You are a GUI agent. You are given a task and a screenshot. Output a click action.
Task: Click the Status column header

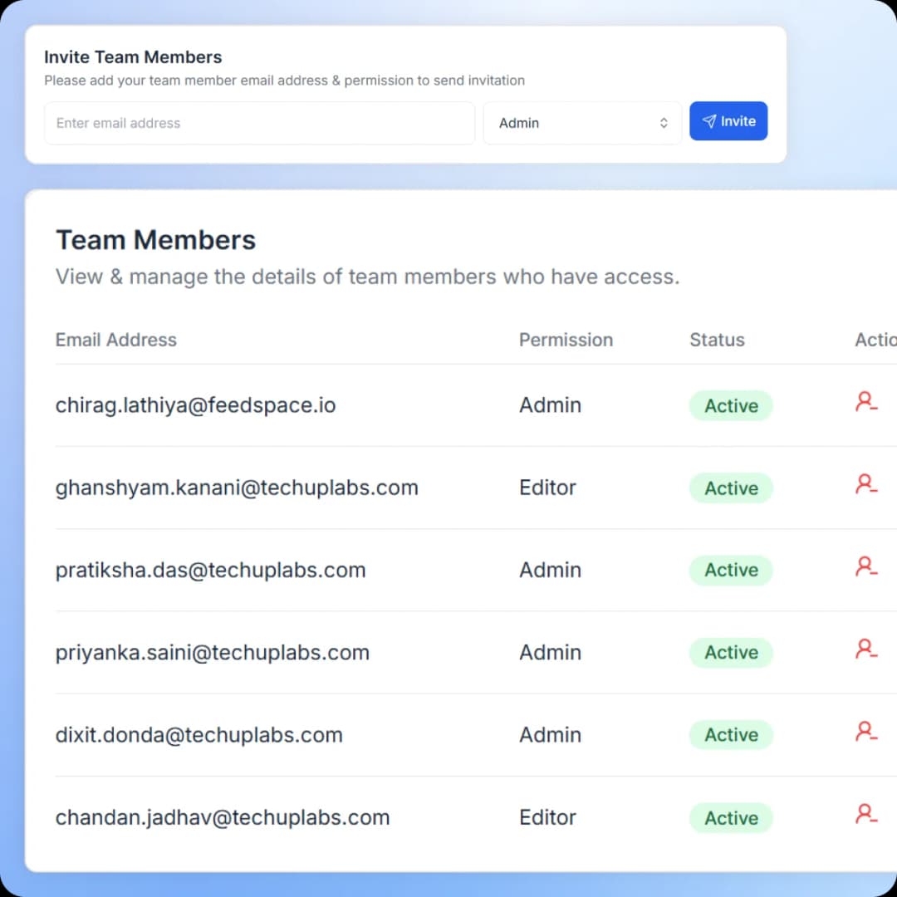[717, 340]
